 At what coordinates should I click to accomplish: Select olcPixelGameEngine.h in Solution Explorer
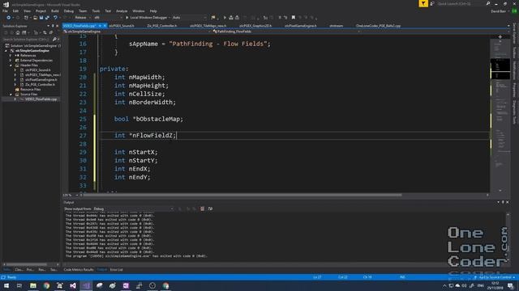[x=41, y=79]
